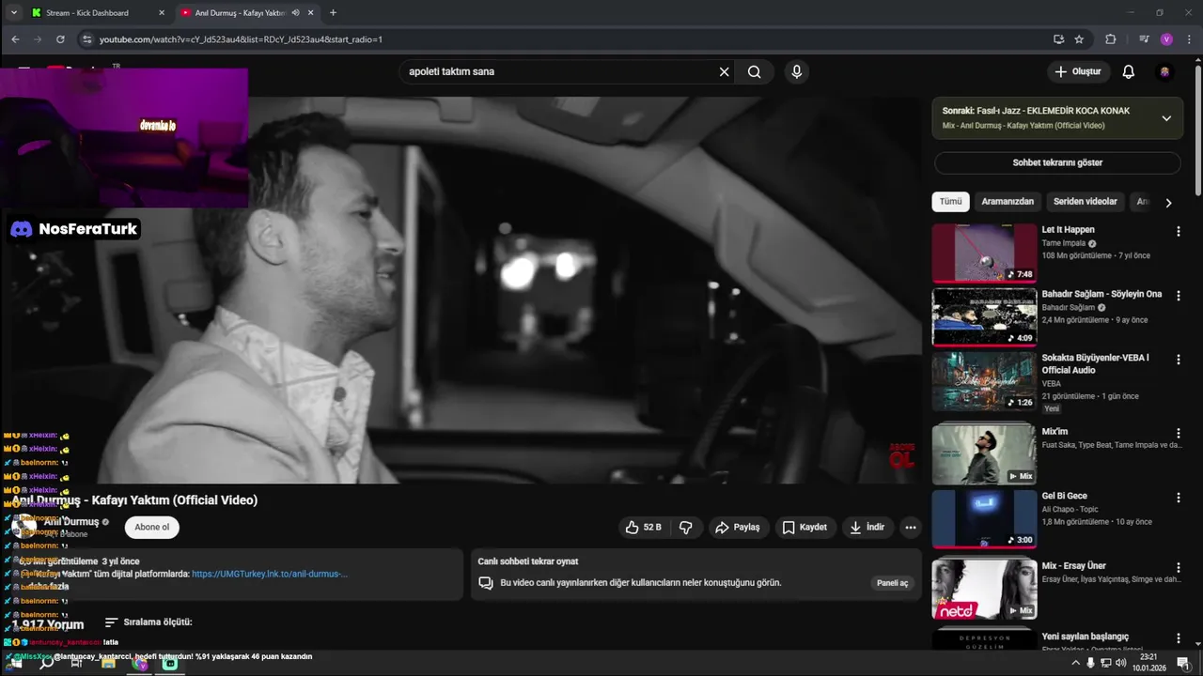Open Windows notification center
Viewport: 1203px width, 676px height.
pyautogui.click(x=1183, y=663)
